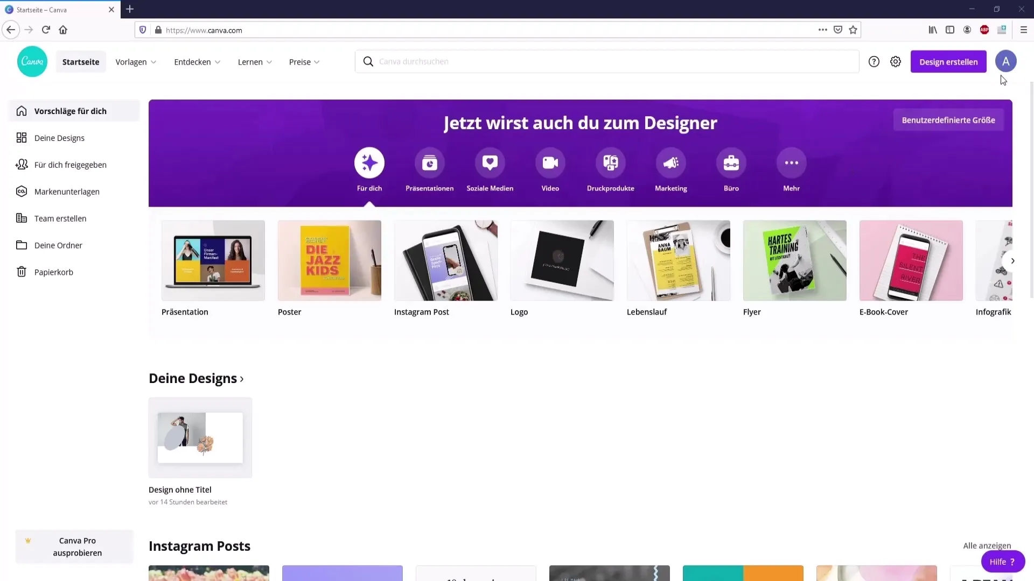Open the Logo template thumbnail
This screenshot has height=581, width=1034.
[x=562, y=260]
